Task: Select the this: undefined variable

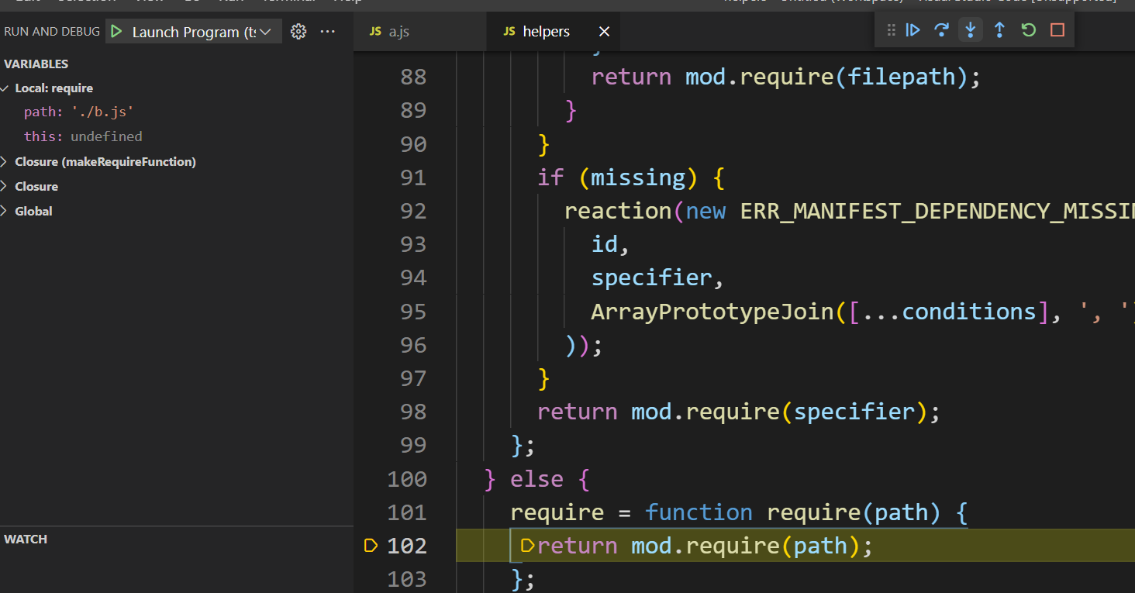Action: click(83, 136)
